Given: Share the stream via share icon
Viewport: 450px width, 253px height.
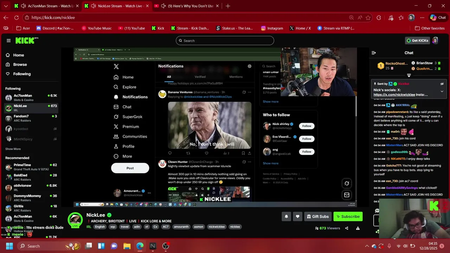Looking at the screenshot, I should [x=347, y=228].
